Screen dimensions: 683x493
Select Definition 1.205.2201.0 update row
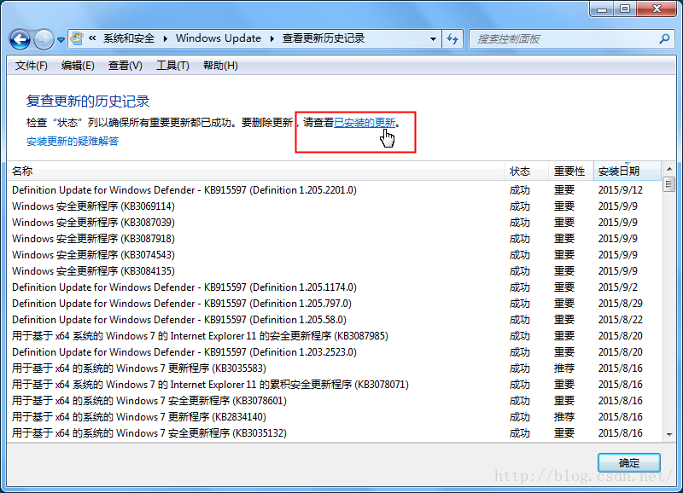[335, 190]
